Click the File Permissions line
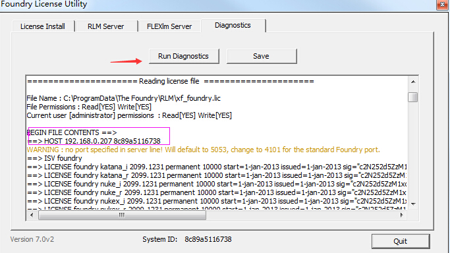The image size is (450, 253). pyautogui.click(x=89, y=107)
